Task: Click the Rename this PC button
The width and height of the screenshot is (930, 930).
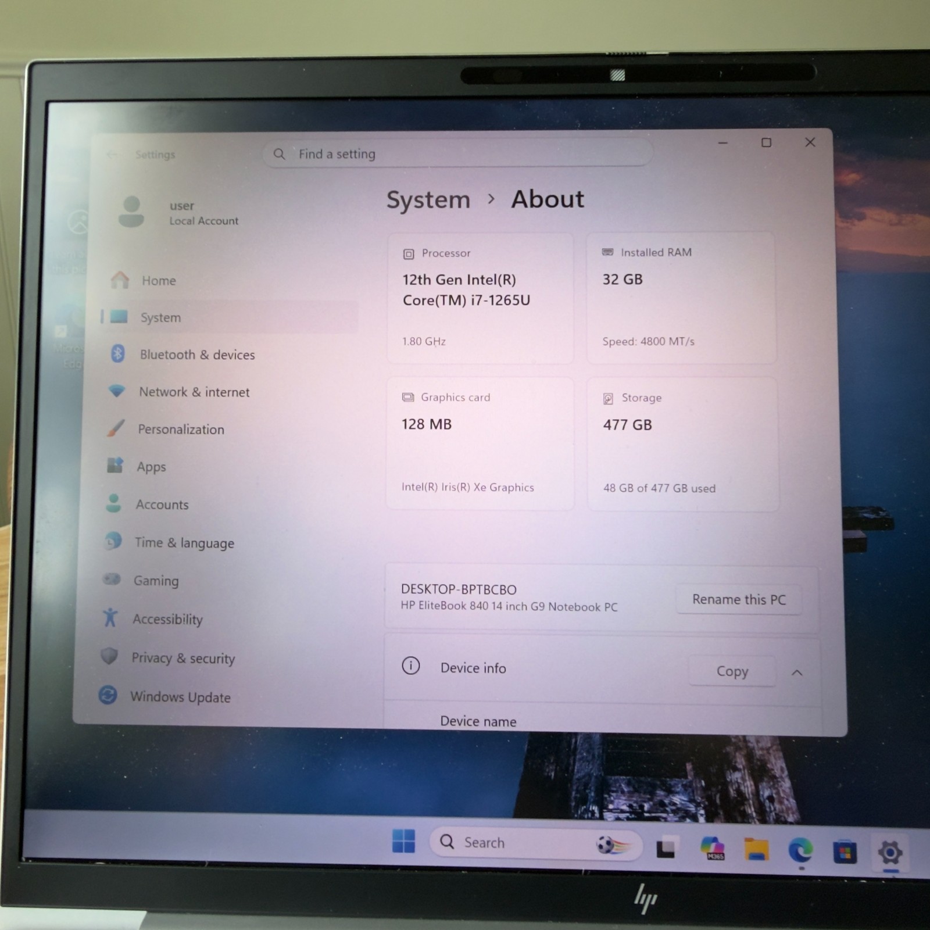Action: 739,599
